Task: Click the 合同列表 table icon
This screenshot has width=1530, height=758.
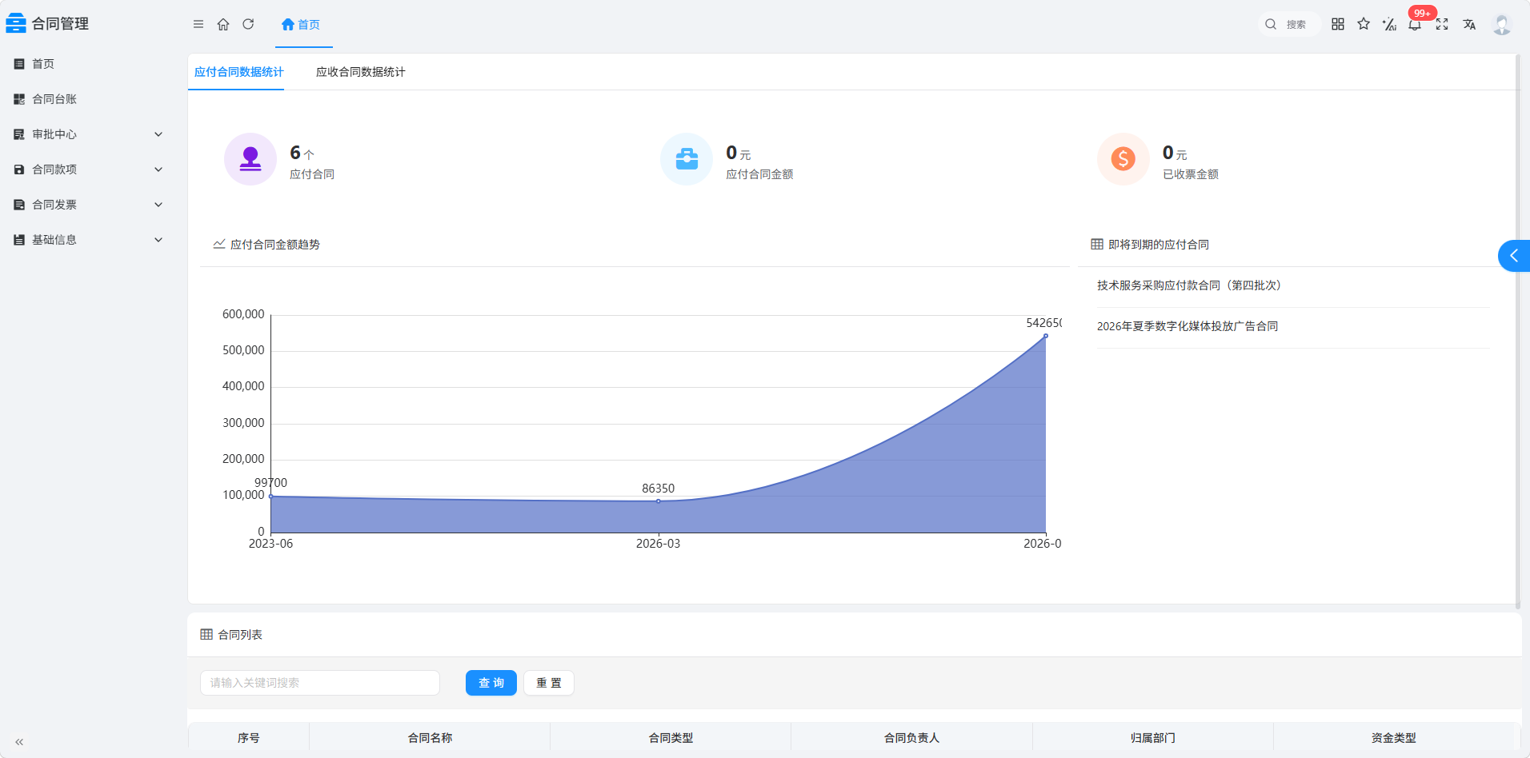Action: click(x=206, y=634)
